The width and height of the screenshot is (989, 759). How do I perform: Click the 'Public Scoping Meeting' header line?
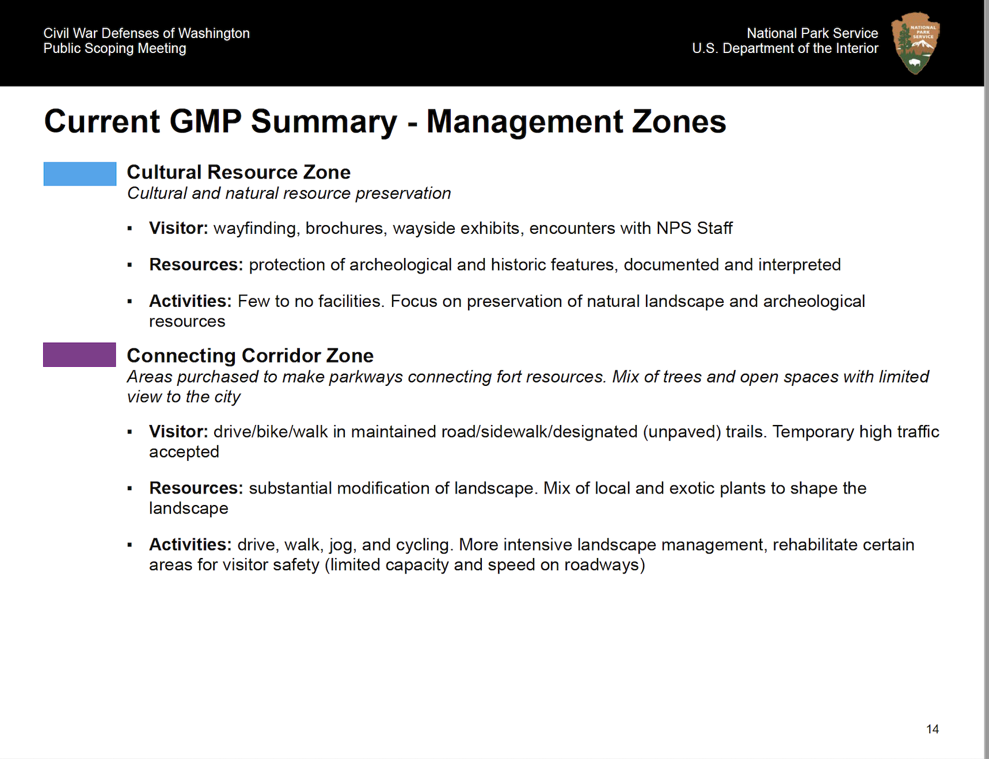pos(115,48)
